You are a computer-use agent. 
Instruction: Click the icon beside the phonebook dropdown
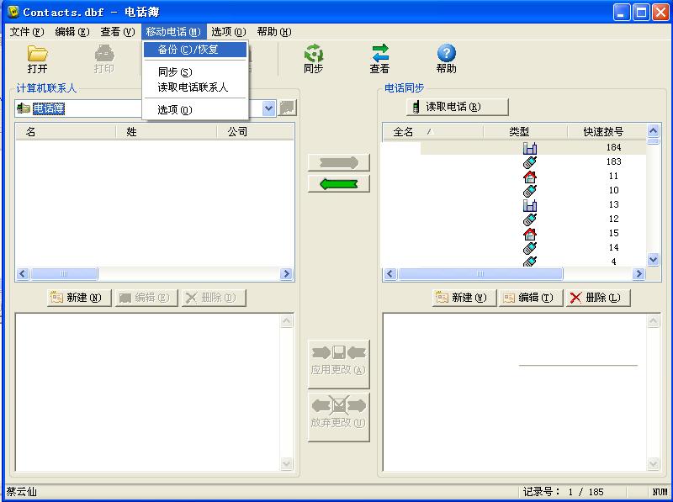[x=288, y=108]
